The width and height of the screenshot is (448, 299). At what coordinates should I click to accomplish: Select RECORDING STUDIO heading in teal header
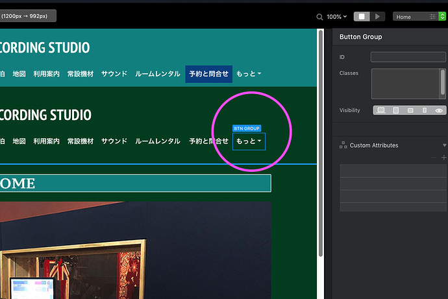tap(45, 47)
